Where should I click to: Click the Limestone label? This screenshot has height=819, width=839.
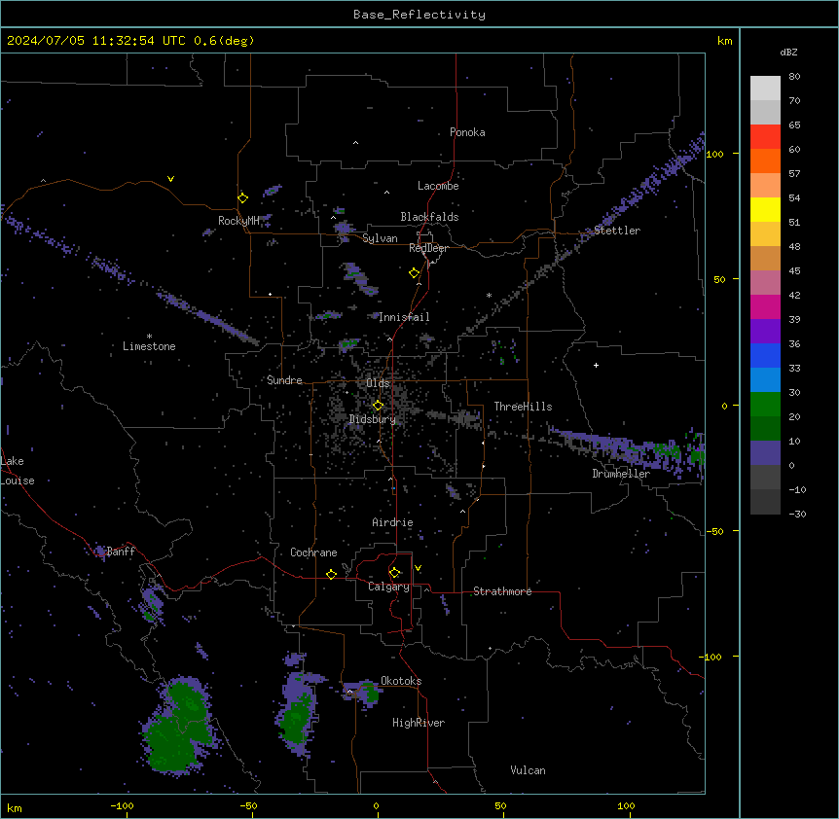pyautogui.click(x=149, y=346)
